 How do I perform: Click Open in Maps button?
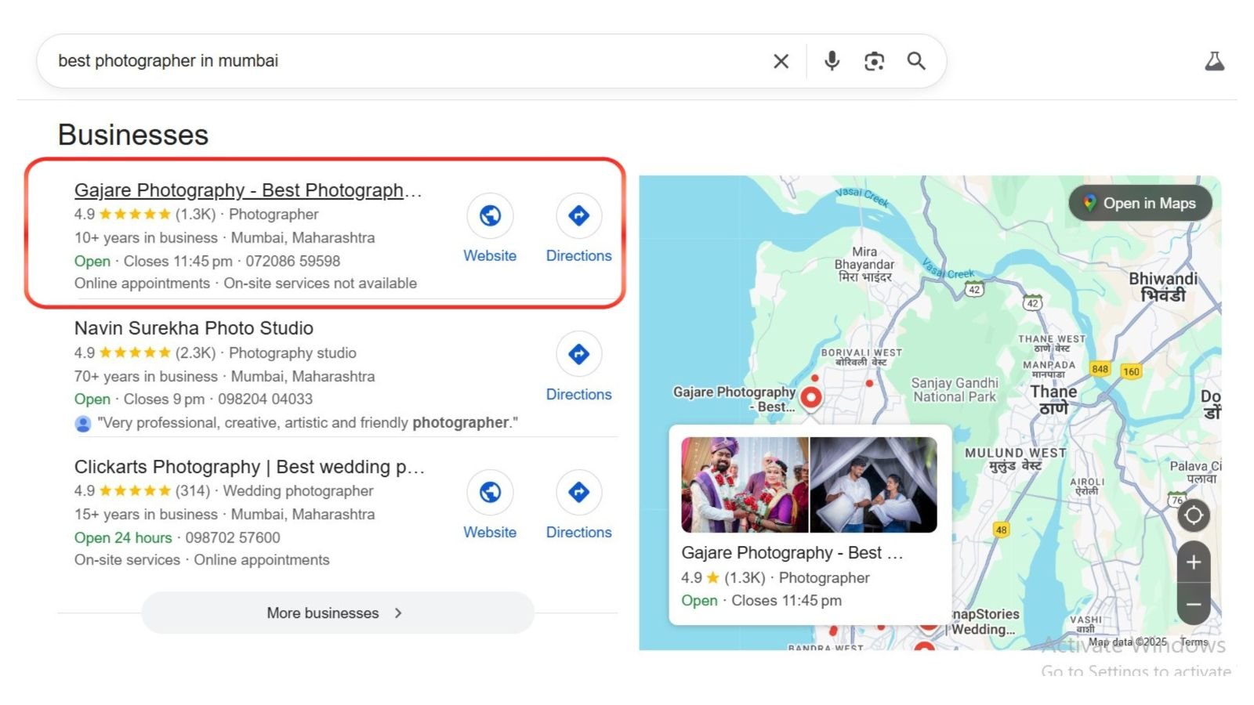(1140, 204)
